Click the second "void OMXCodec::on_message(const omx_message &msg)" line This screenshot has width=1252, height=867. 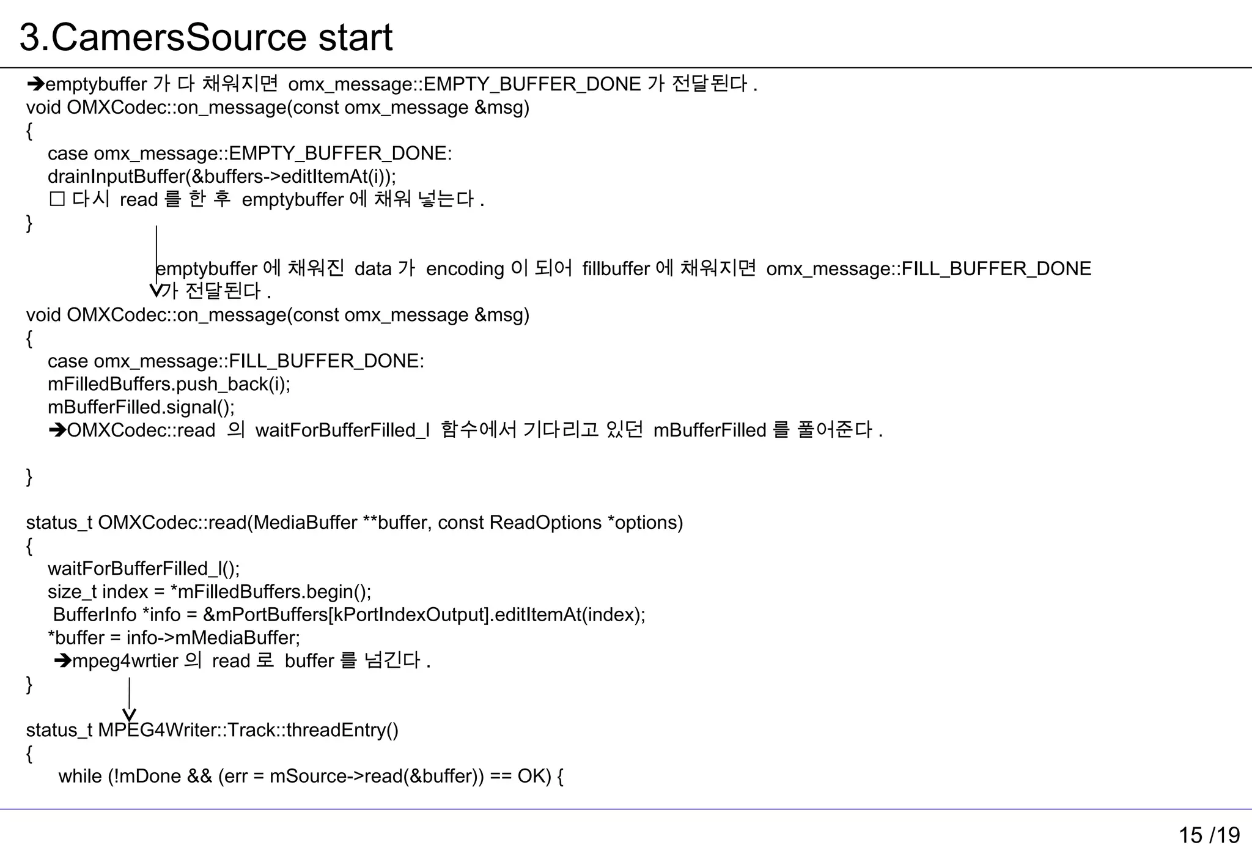[278, 315]
